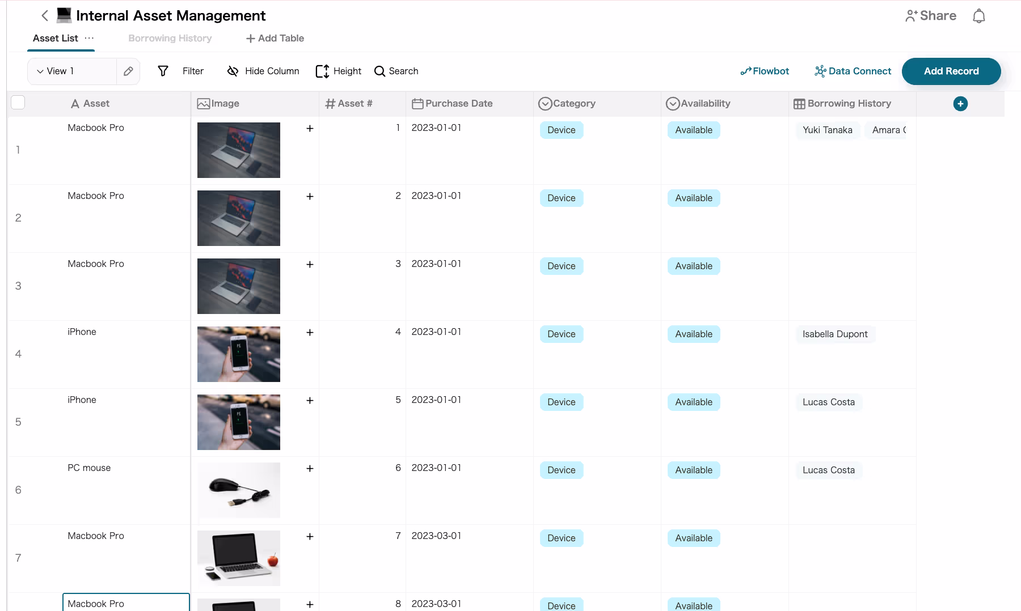Open Availability cell dropdown for Asset #1
Image resolution: width=1021 pixels, height=611 pixels.
point(694,130)
